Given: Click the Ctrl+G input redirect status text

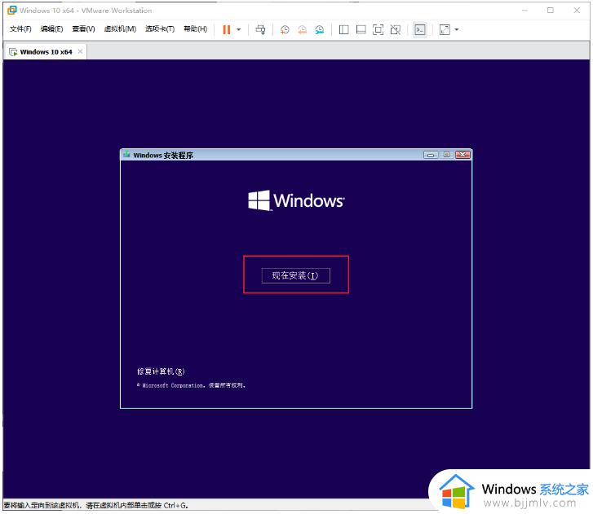Looking at the screenshot, I should [x=95, y=505].
